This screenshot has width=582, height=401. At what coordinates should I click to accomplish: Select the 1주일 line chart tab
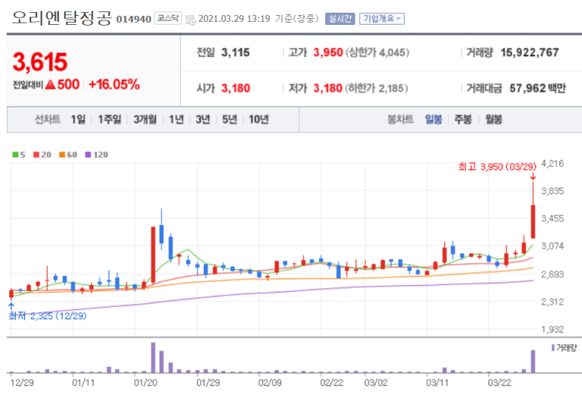pos(109,120)
